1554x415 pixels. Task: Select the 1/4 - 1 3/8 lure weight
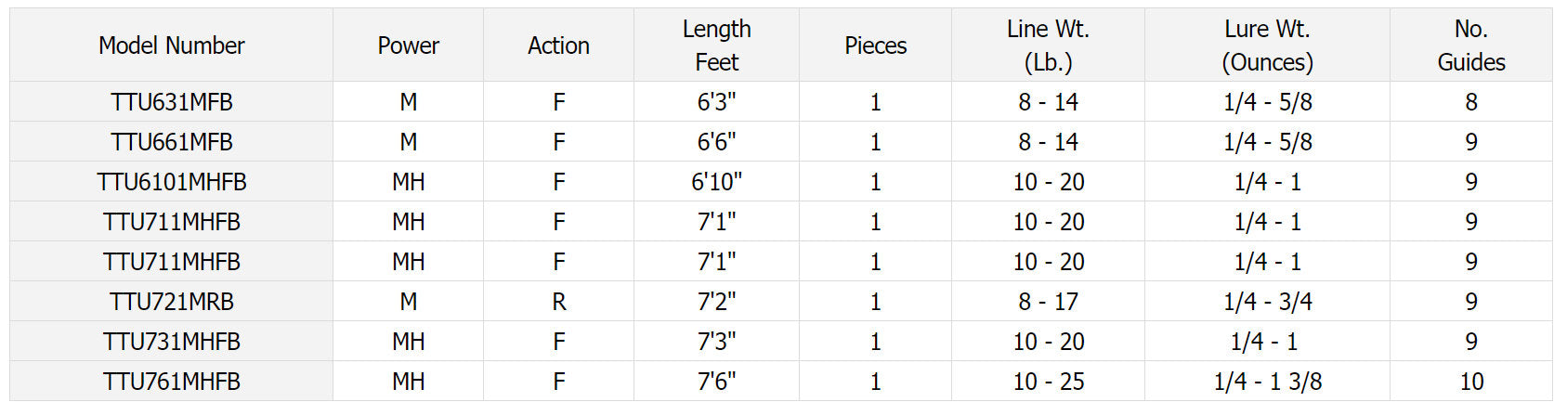click(1267, 382)
